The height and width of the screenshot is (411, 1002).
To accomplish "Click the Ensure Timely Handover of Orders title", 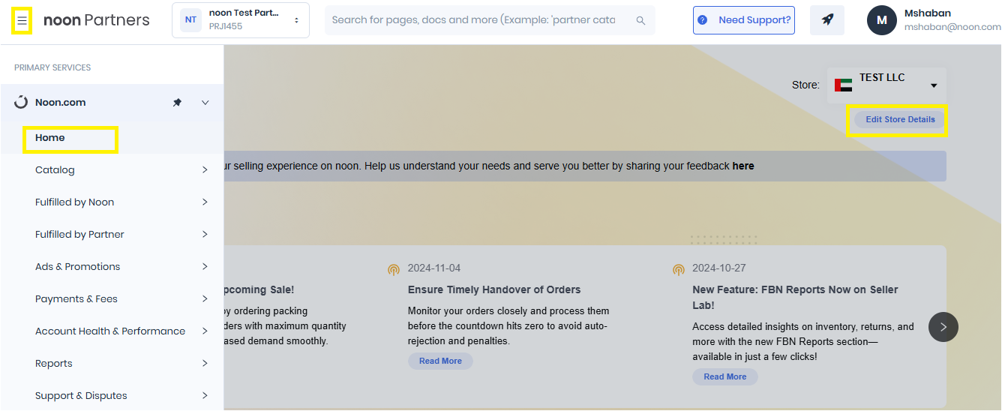I will pyautogui.click(x=494, y=289).
